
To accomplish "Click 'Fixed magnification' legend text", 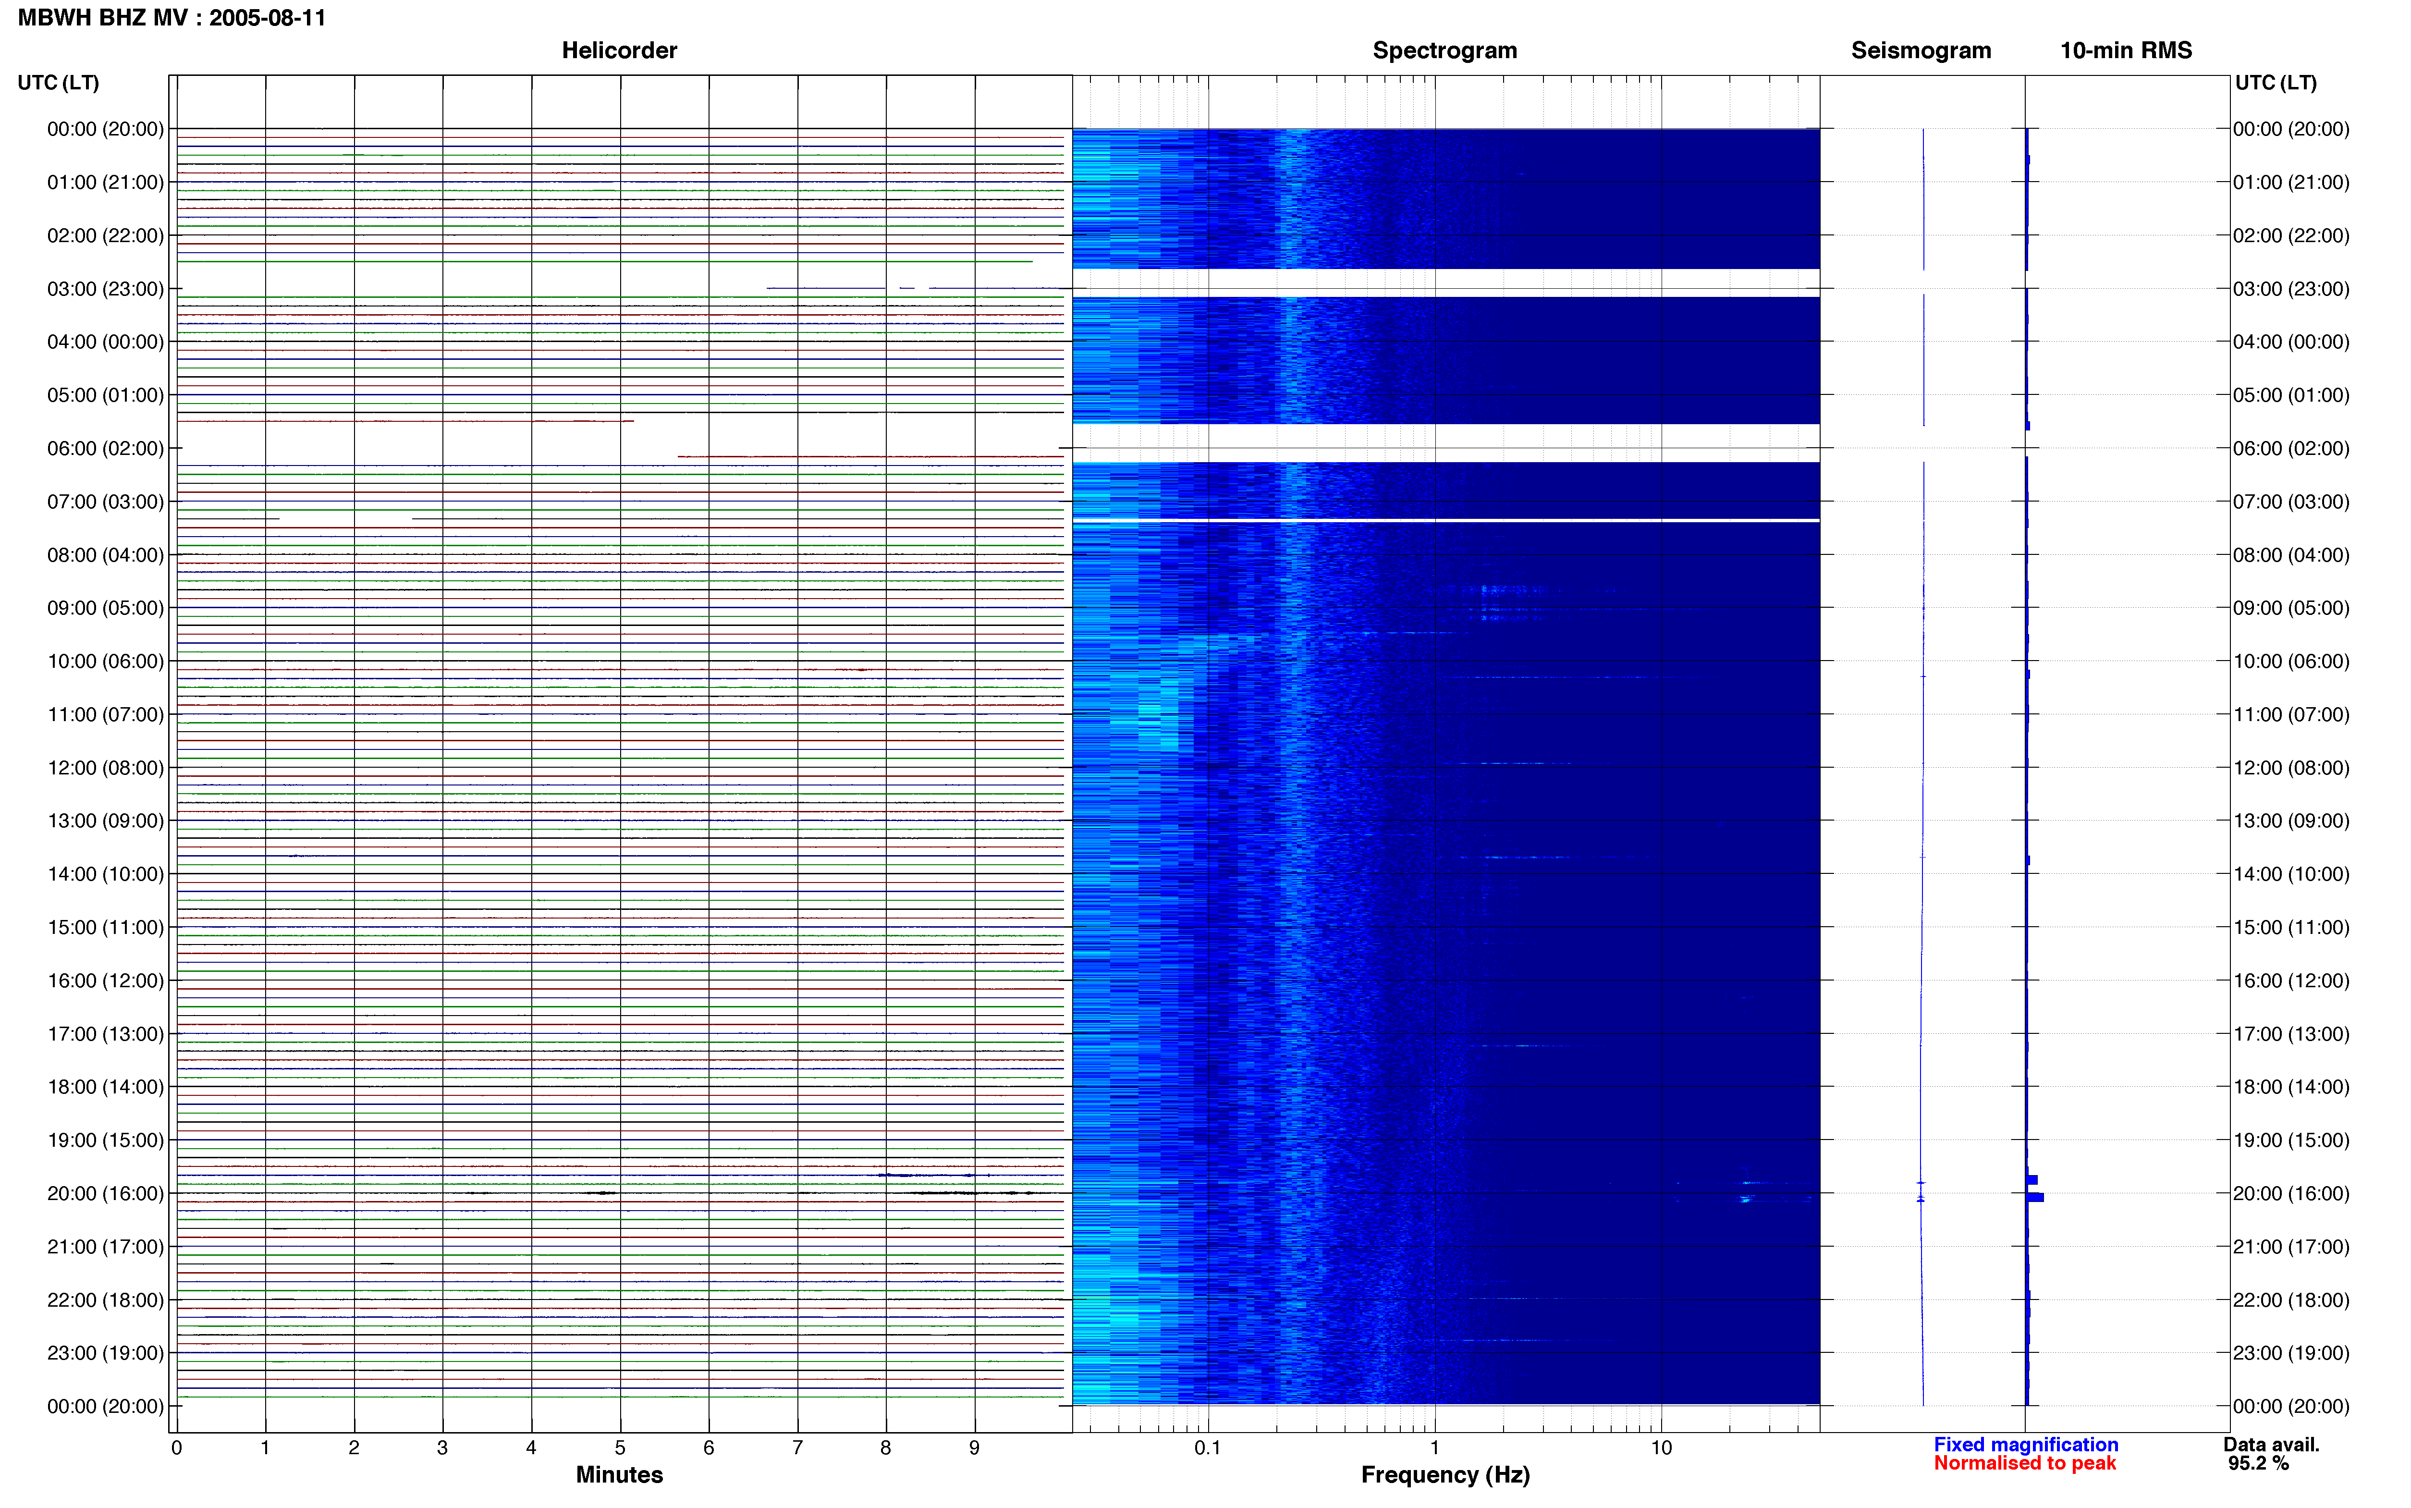I will point(2025,1444).
